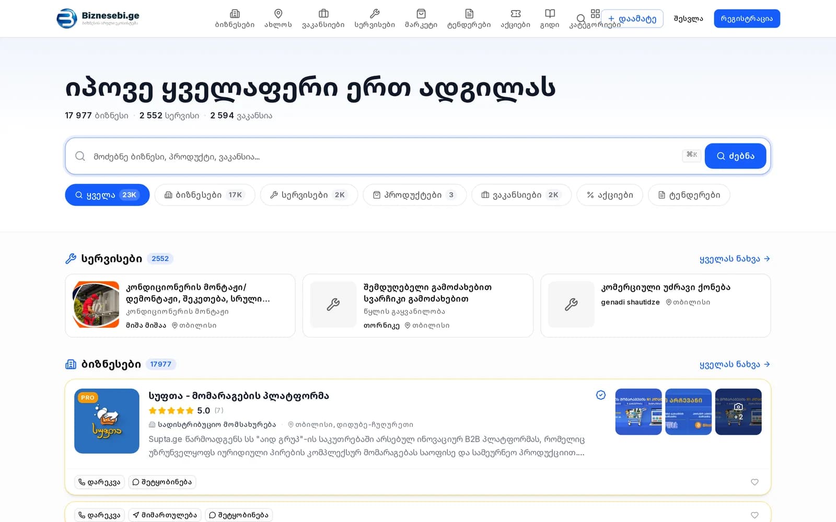The width and height of the screenshot is (836, 522).
Task: Open the +2 more photos thumbnail
Action: [x=738, y=412]
